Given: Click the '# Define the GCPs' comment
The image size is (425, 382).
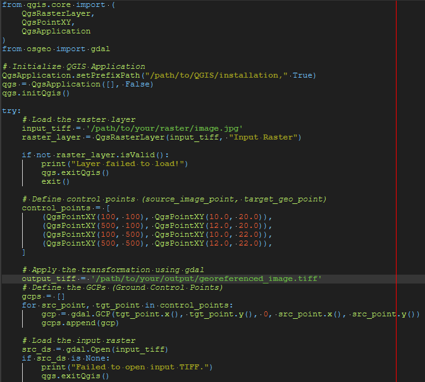Looking at the screenshot, I should 122,287.
